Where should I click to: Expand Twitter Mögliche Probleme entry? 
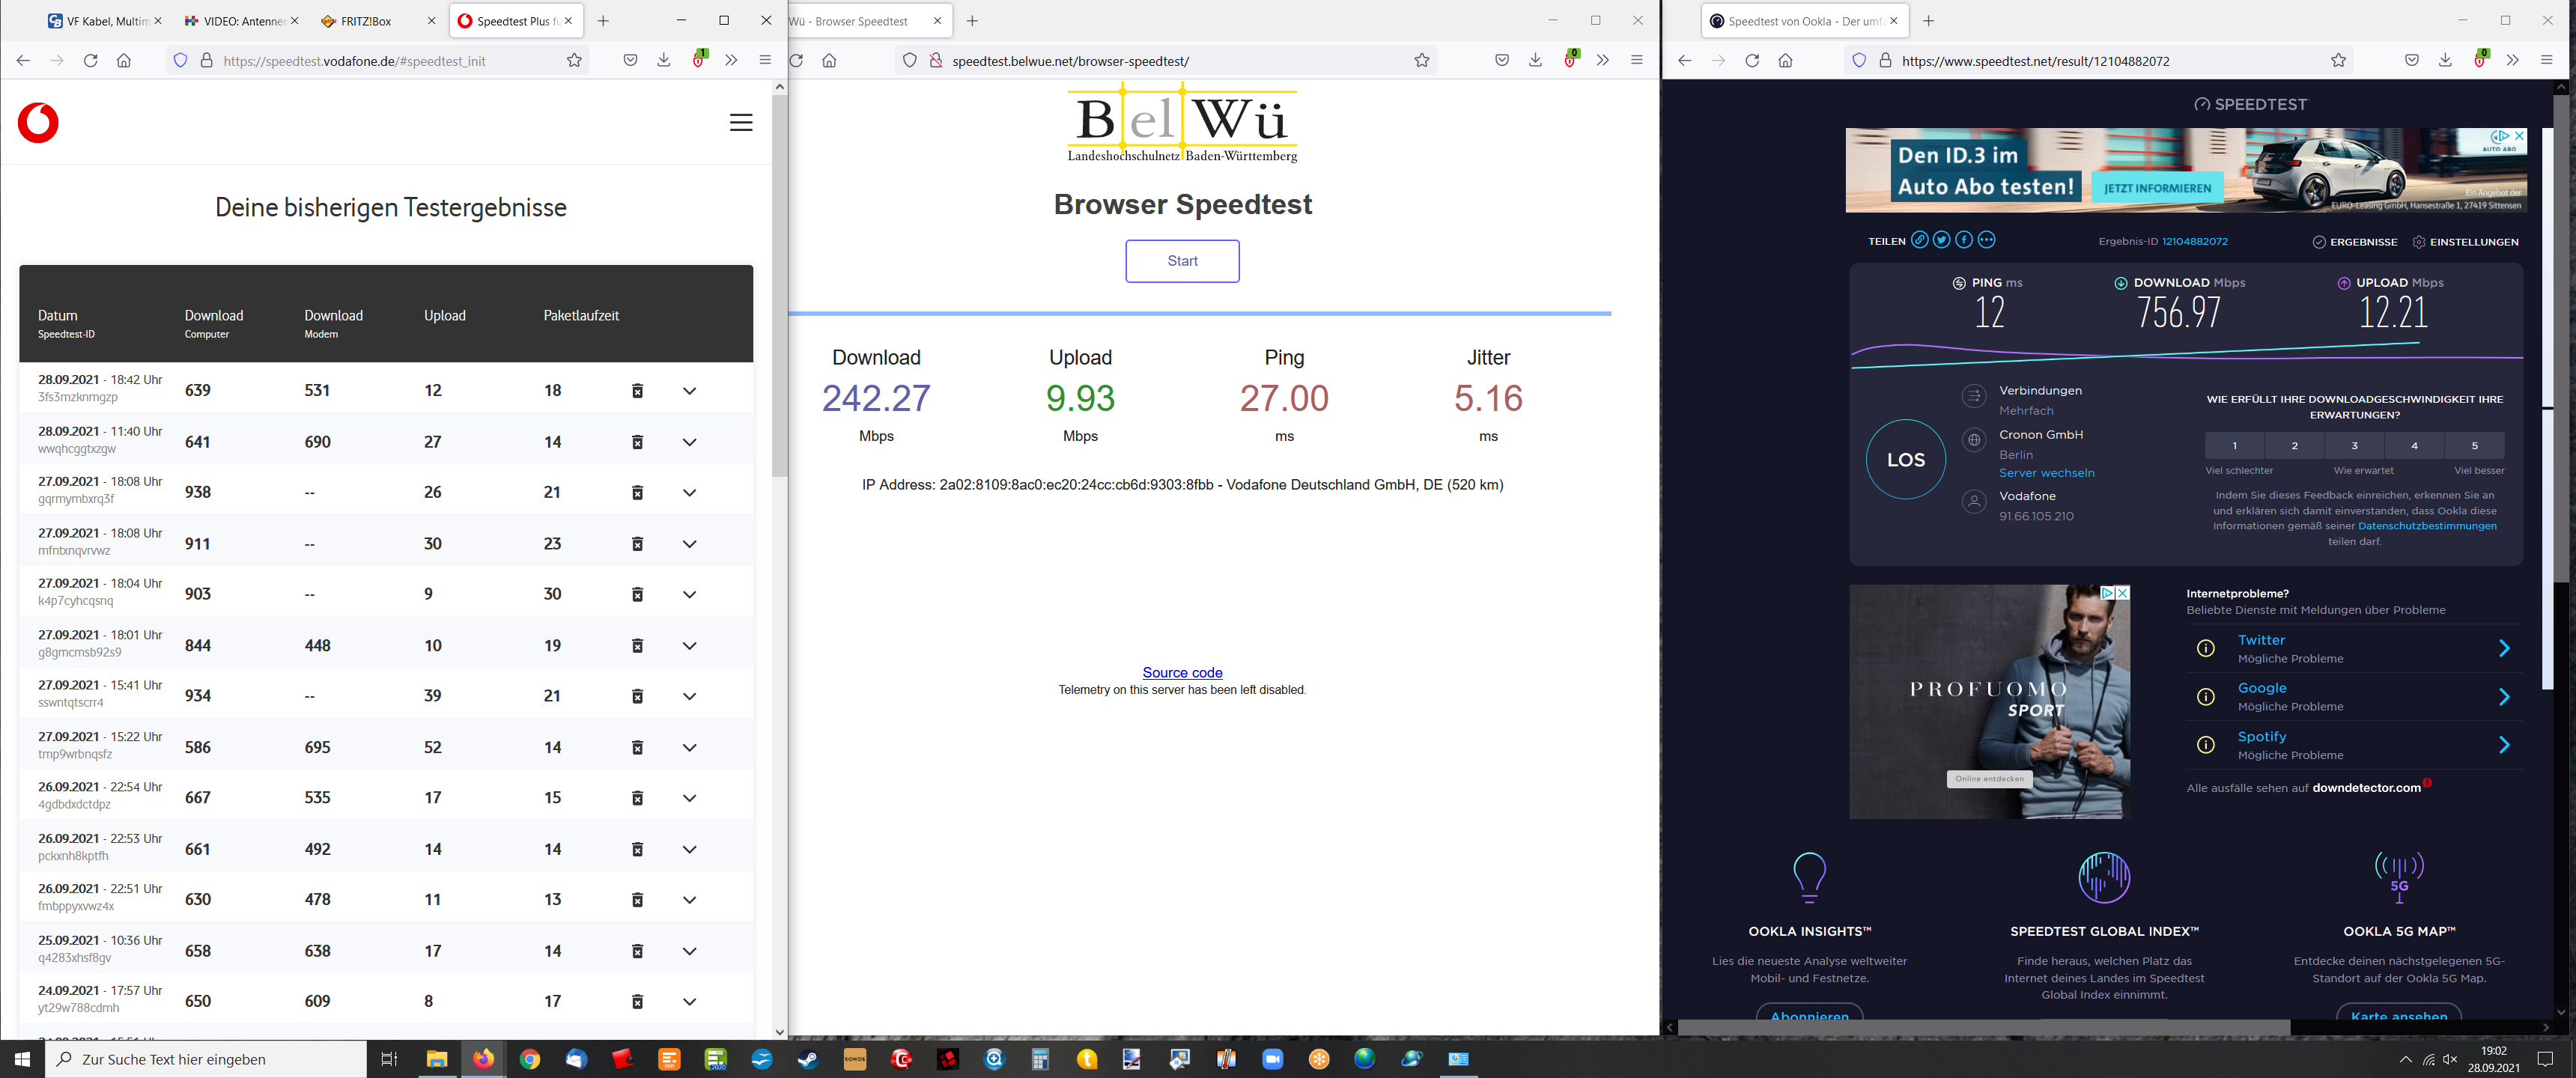[x=2503, y=648]
